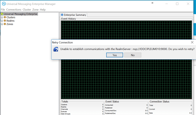Click the Totals panel heading
This screenshot has height=115, width=196.
click(65, 101)
